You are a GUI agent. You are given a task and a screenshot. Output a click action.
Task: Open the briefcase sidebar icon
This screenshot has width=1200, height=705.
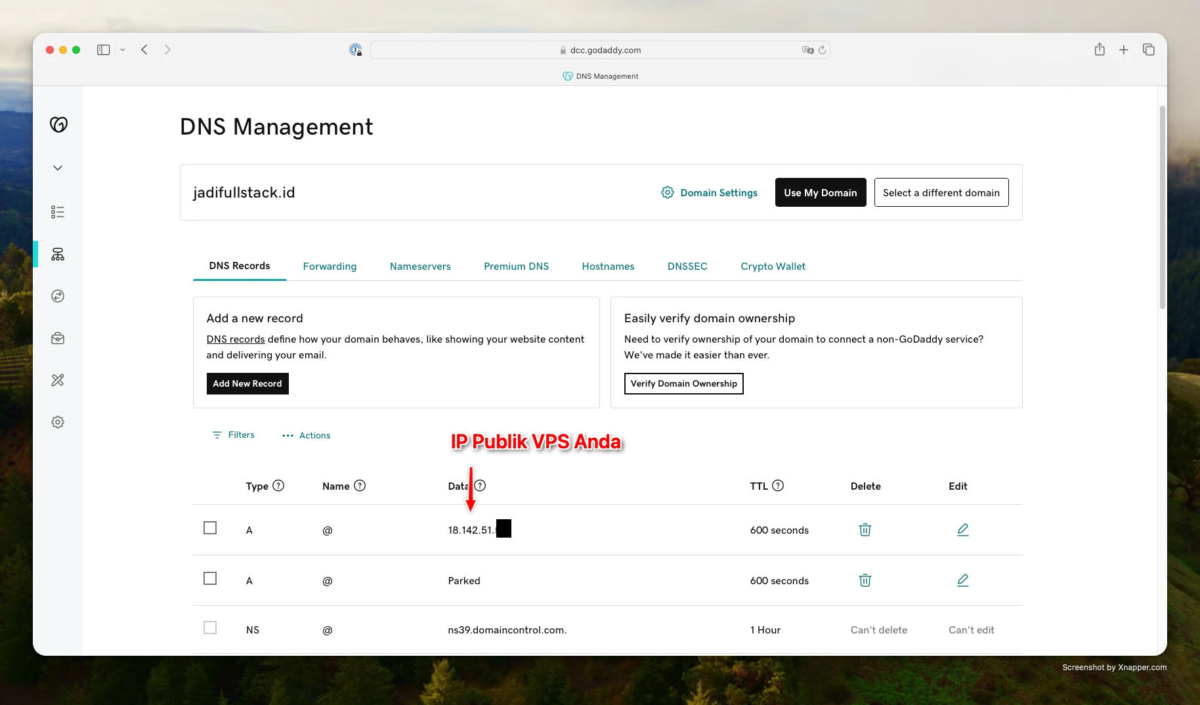tap(58, 338)
